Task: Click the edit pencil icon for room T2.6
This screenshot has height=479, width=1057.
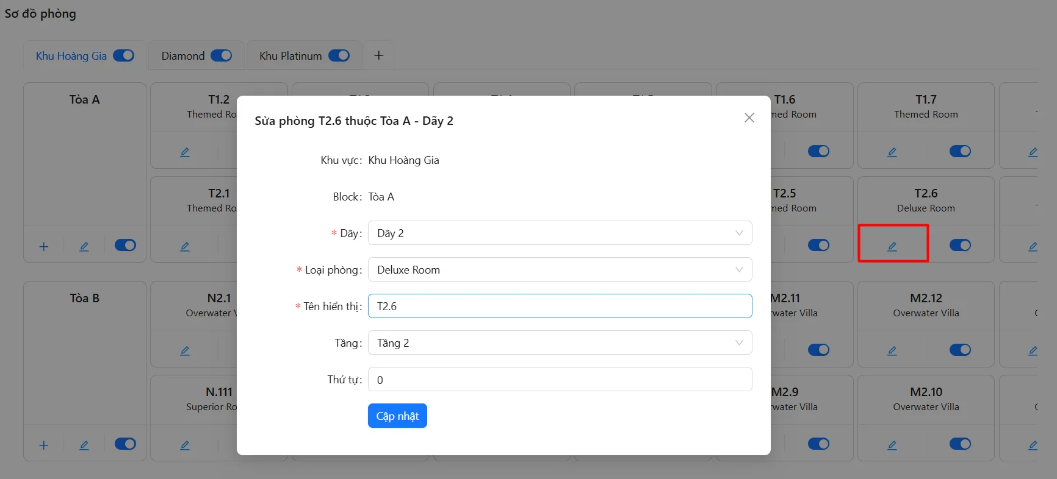Action: (892, 246)
